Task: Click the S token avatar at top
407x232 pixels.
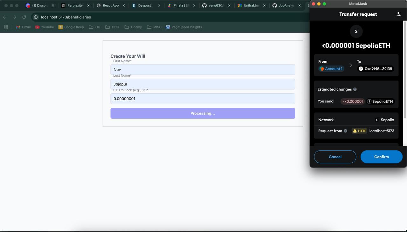Action: (x=356, y=31)
